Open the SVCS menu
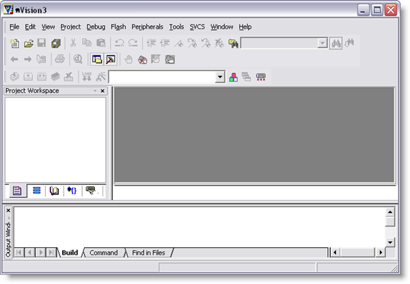 (197, 27)
